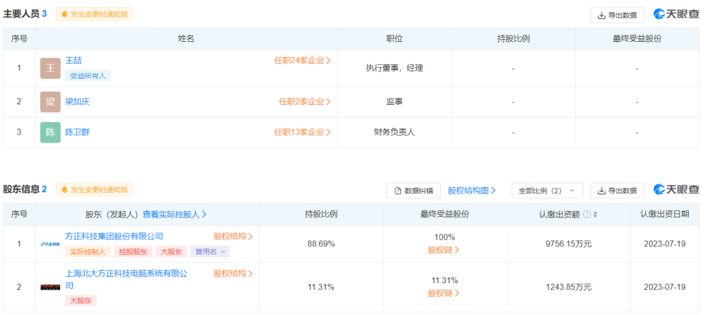The image size is (704, 315).
Task: Click 9756.15万元 capital amount
Action: pyautogui.click(x=569, y=244)
